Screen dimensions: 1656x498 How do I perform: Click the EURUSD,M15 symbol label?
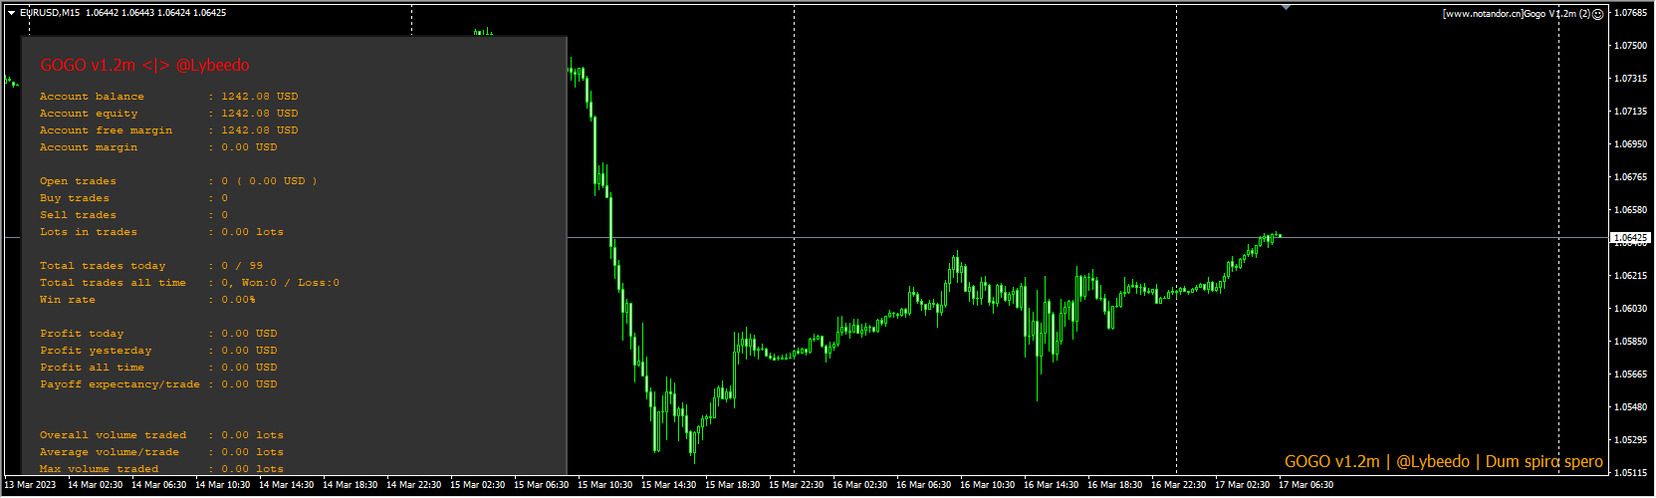tap(50, 13)
